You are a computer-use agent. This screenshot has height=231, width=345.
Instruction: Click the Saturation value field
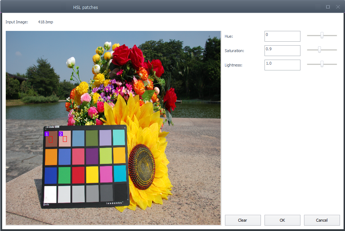click(x=282, y=51)
